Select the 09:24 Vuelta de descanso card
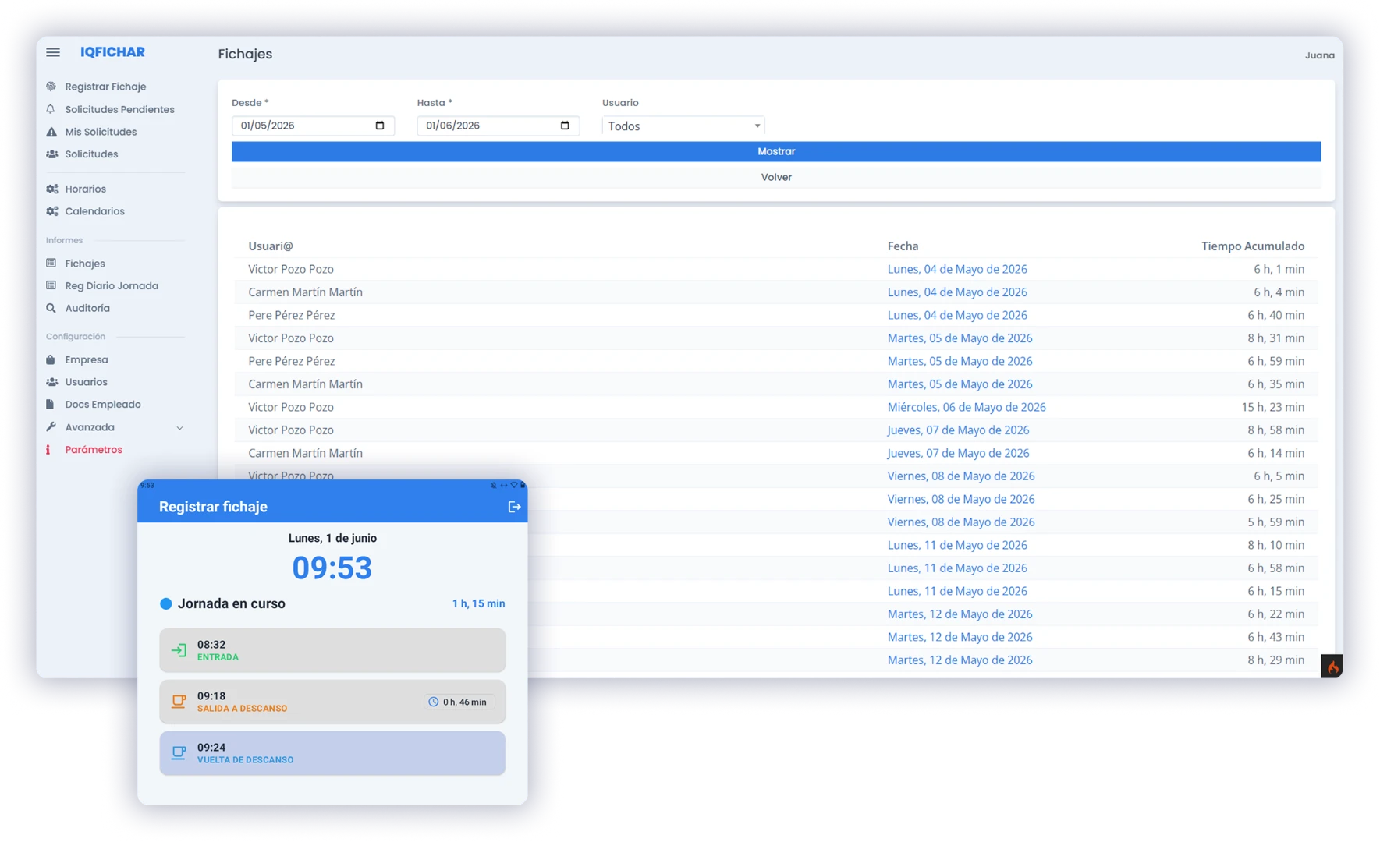The image size is (1380, 842). (x=332, y=753)
